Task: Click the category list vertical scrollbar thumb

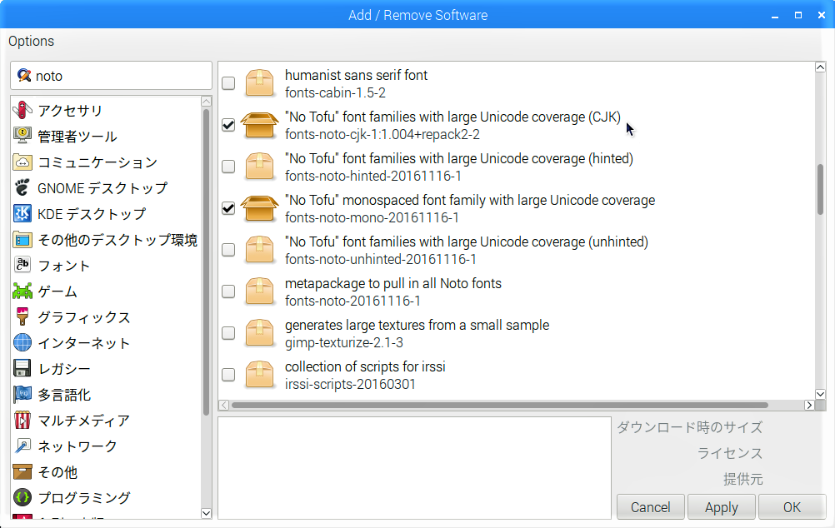Action: (206, 262)
